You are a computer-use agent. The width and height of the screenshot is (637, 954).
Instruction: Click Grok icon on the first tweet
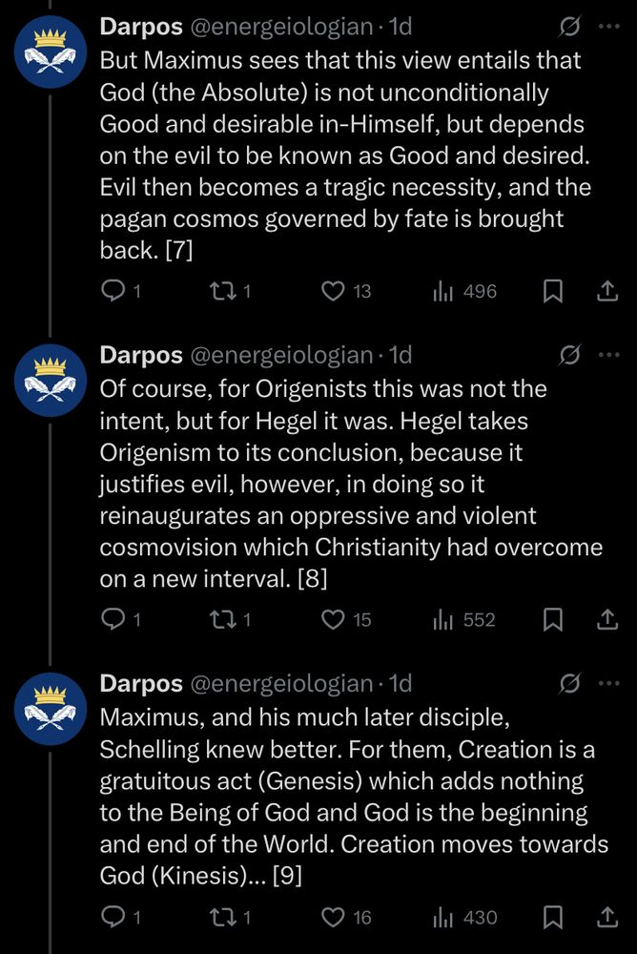coord(569,26)
